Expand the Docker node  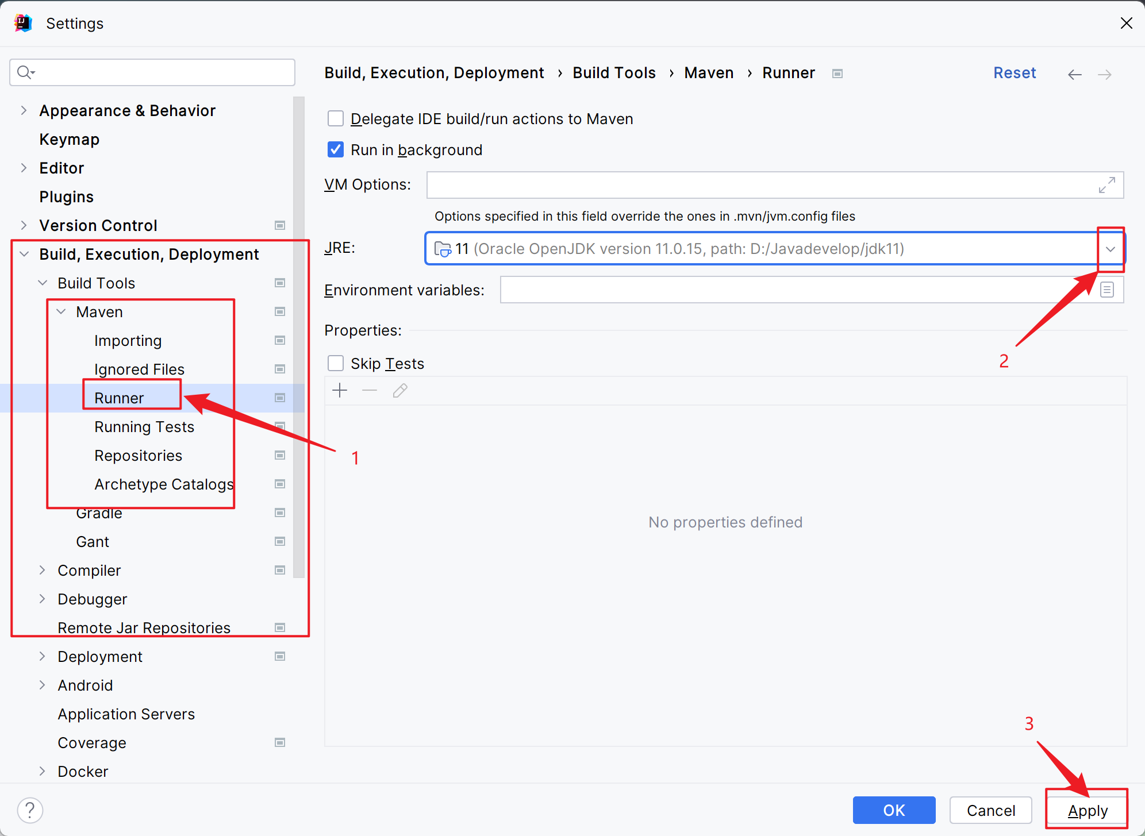42,771
